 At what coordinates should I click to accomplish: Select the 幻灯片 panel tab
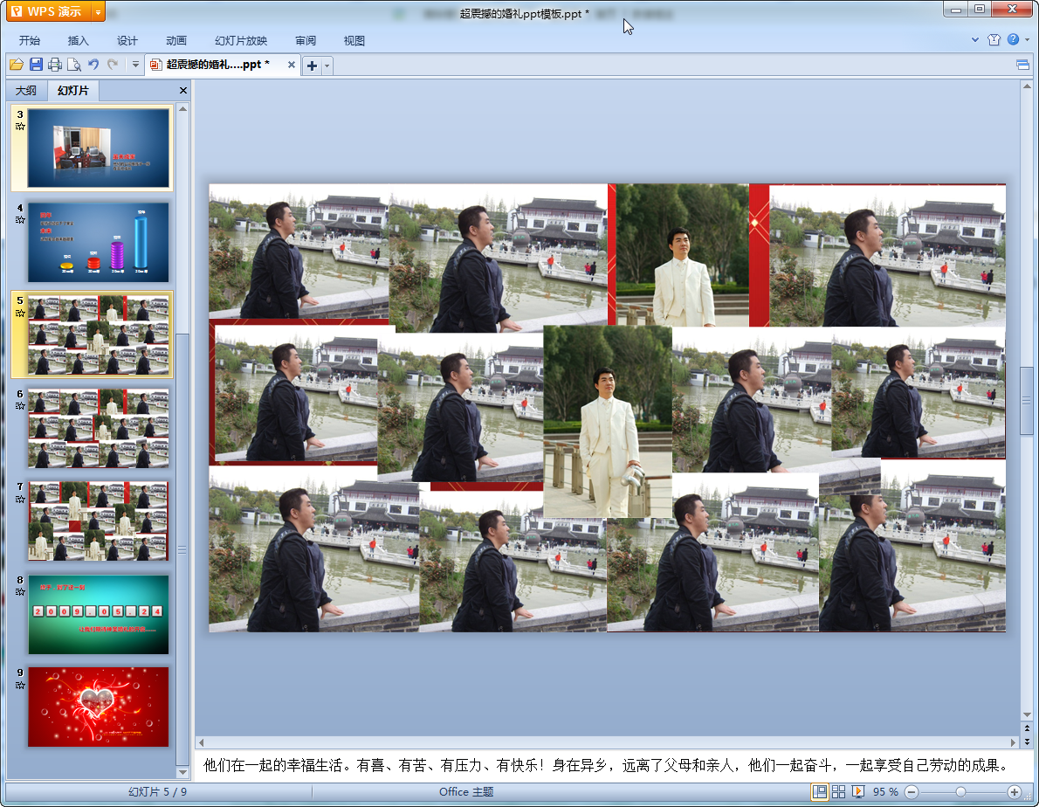72,90
